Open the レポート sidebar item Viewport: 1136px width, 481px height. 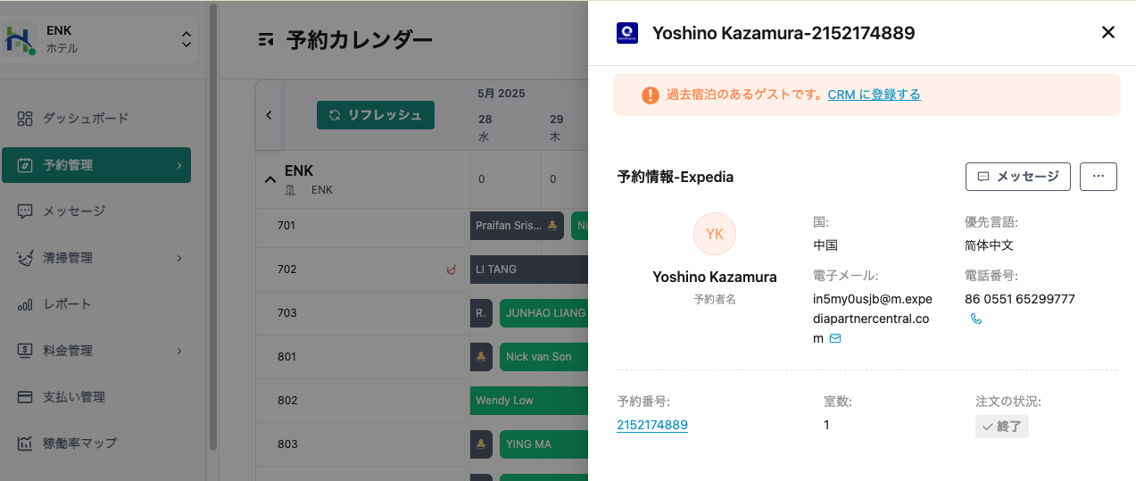[x=67, y=304]
